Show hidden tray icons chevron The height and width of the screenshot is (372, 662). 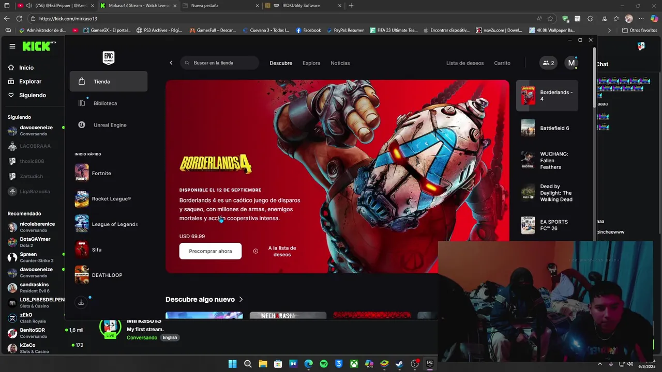point(600,364)
